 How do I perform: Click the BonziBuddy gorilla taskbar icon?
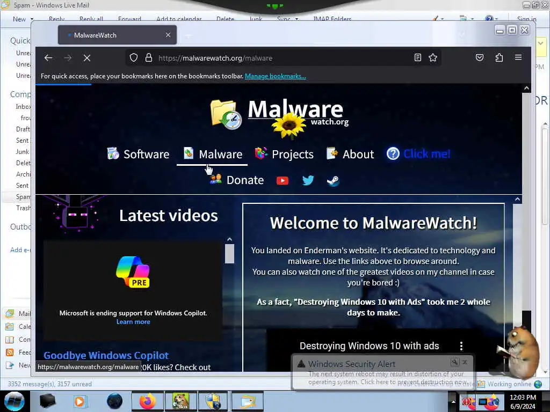click(180, 401)
